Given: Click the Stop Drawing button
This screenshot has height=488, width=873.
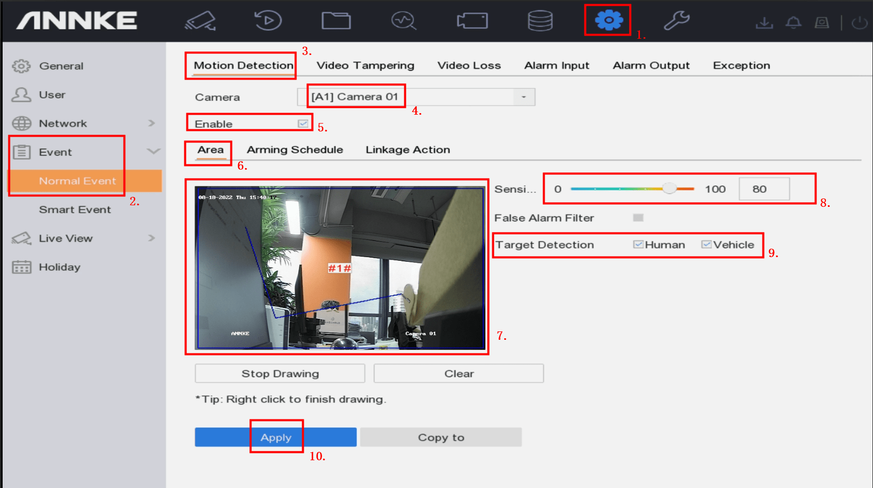Looking at the screenshot, I should (279, 373).
